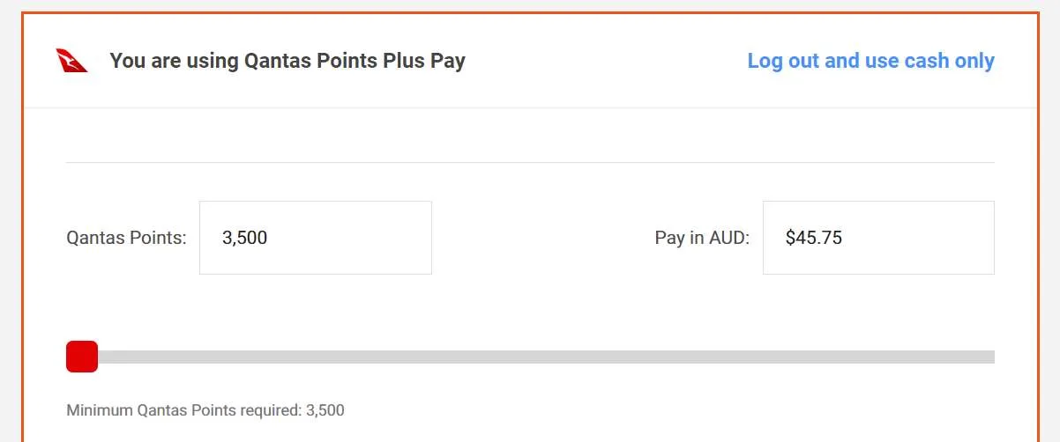Click the red slider handle

coord(82,357)
